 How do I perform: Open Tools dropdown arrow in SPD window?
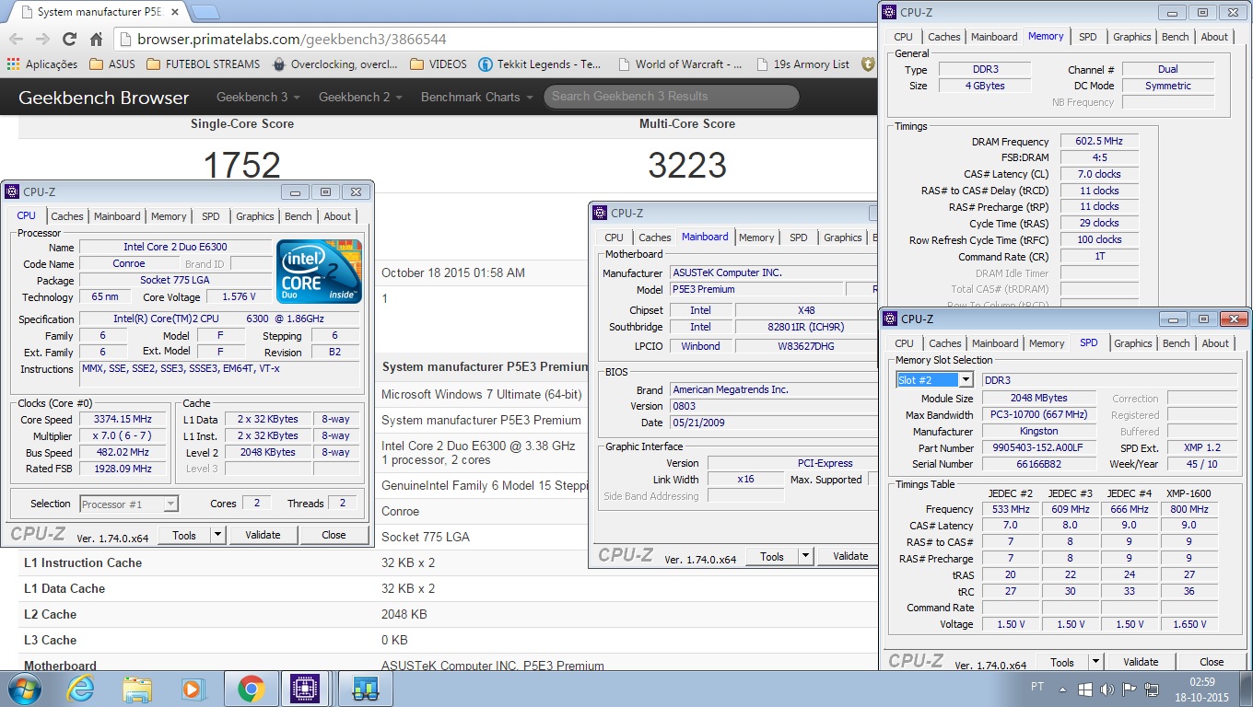(1095, 662)
